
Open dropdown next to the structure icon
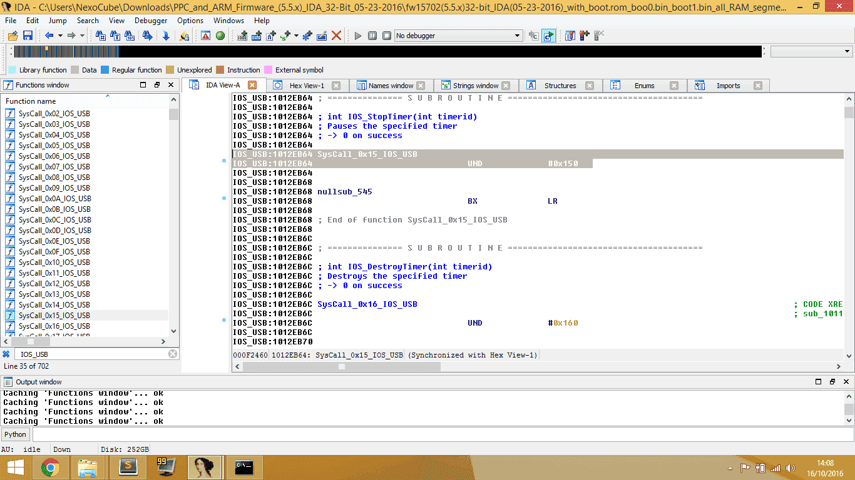pyautogui.click(x=296, y=36)
